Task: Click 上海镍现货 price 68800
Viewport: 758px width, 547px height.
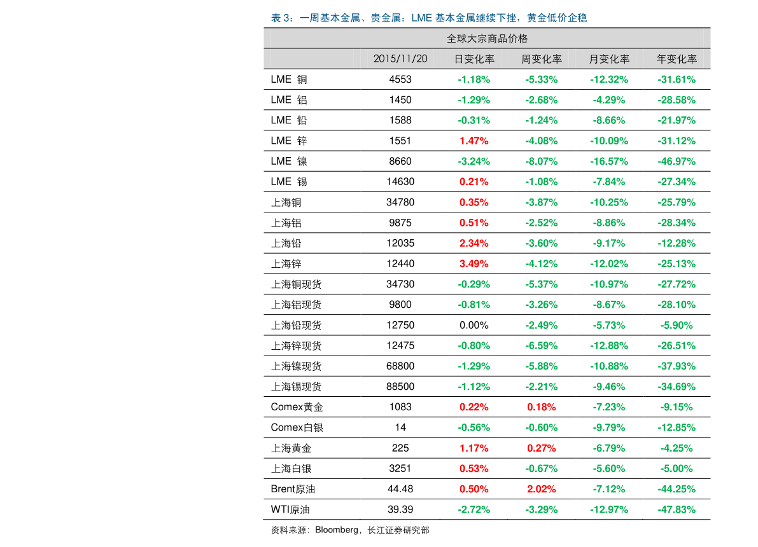Action: click(400, 366)
